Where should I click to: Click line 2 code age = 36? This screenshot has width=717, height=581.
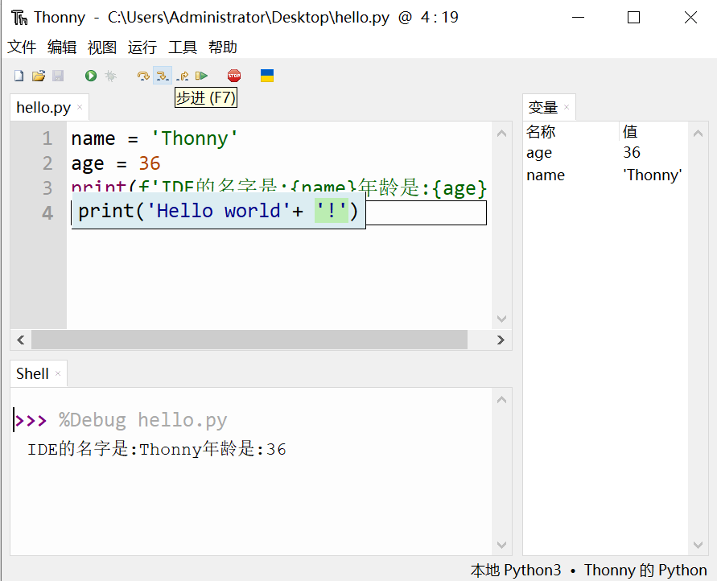click(116, 163)
